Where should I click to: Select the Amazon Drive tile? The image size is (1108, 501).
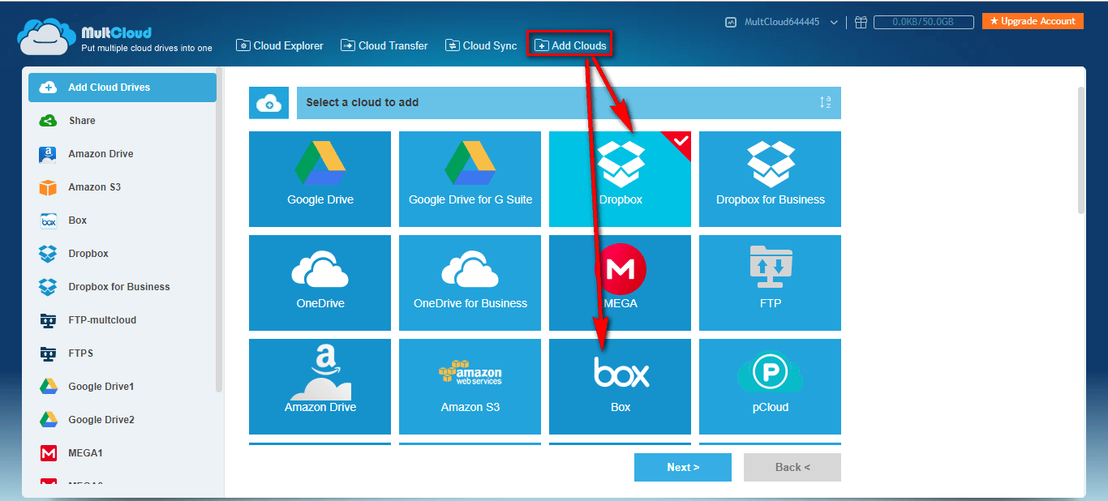click(x=320, y=387)
